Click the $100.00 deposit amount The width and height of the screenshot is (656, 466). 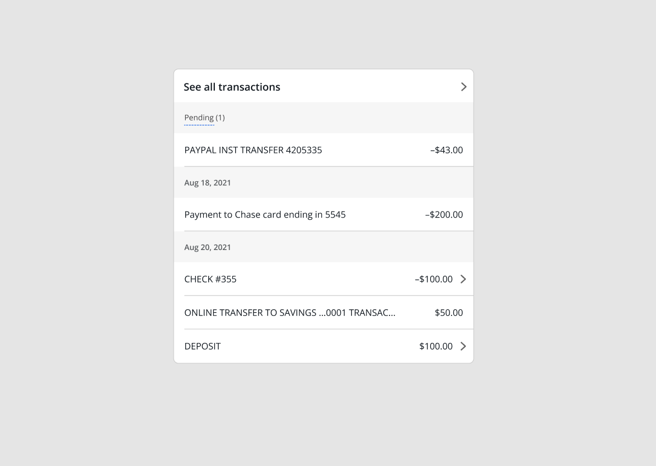(x=436, y=346)
